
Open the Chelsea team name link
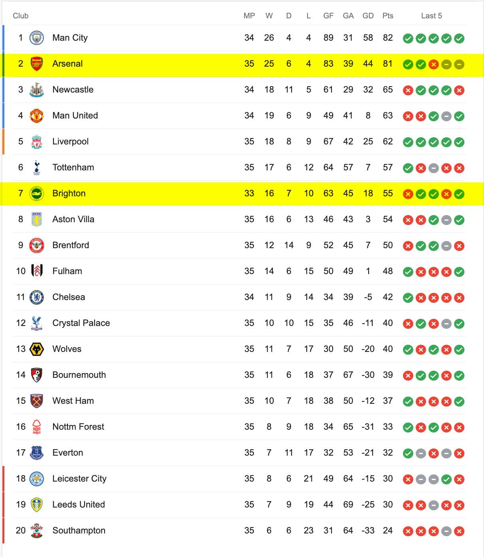click(69, 297)
